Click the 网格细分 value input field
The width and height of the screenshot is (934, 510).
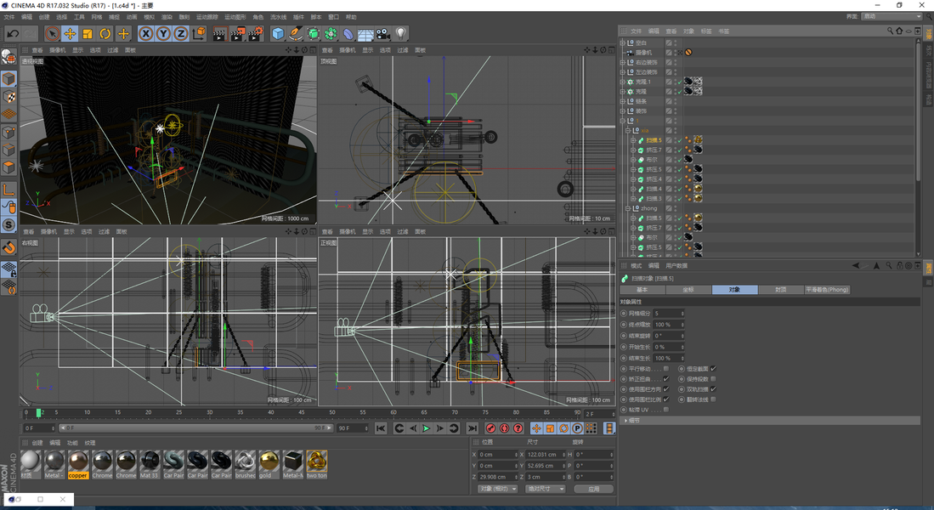(668, 314)
